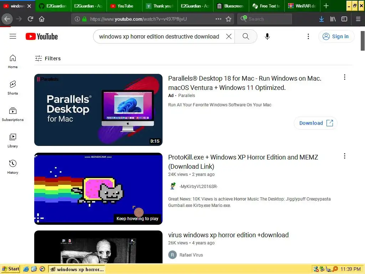This screenshot has height=274, width=365.
Task: Switch to the Thank you tab
Action: 160,6
